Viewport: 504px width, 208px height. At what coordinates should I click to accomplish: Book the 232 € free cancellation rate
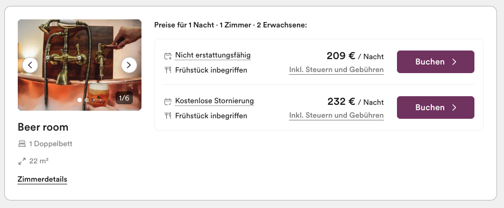pos(436,107)
